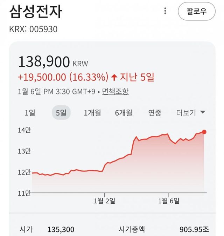The image size is (224, 236).
Task: Click the red endpoint dot on chart
Action: pyautogui.click(x=204, y=132)
